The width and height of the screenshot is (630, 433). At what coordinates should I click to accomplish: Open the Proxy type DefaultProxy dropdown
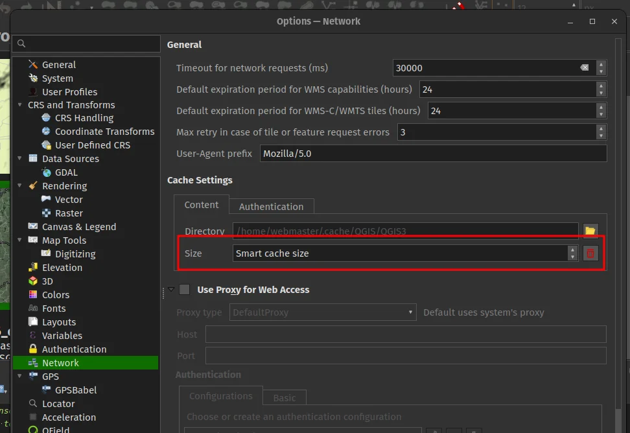tap(323, 312)
